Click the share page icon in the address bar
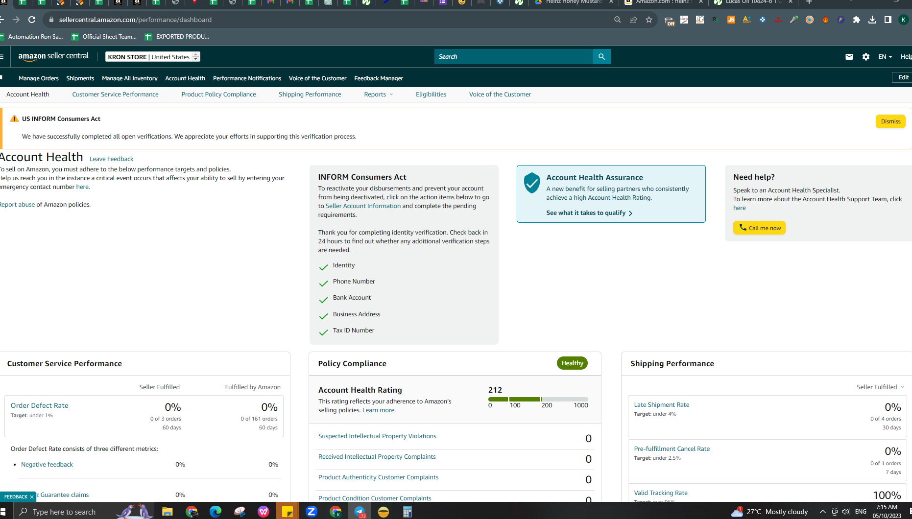The height and width of the screenshot is (519, 912). (x=633, y=20)
